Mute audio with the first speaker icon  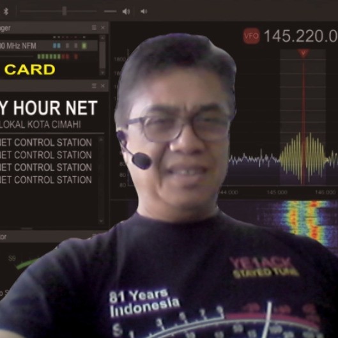coord(126,12)
